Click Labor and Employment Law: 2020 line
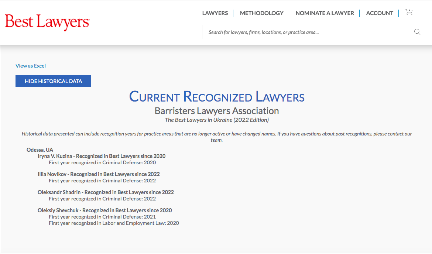 114,223
